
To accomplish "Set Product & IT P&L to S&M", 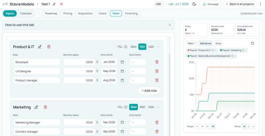I will coord(133,47).
